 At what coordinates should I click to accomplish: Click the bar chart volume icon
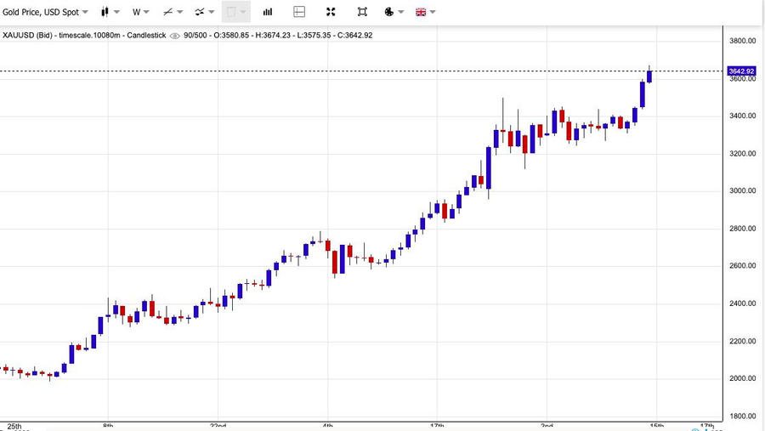click(x=268, y=12)
